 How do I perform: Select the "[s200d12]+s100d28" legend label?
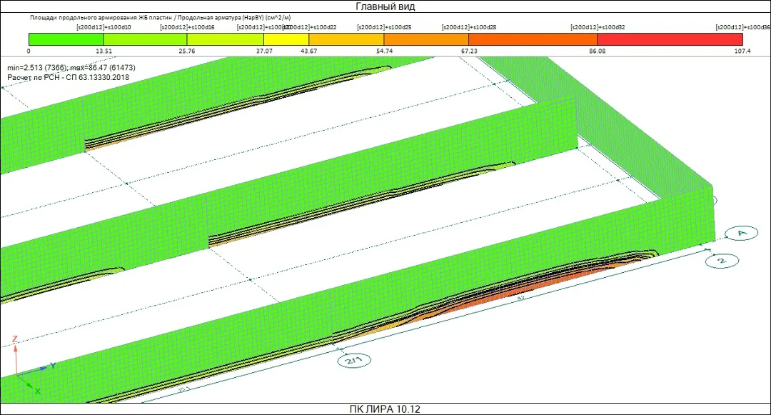click(469, 28)
